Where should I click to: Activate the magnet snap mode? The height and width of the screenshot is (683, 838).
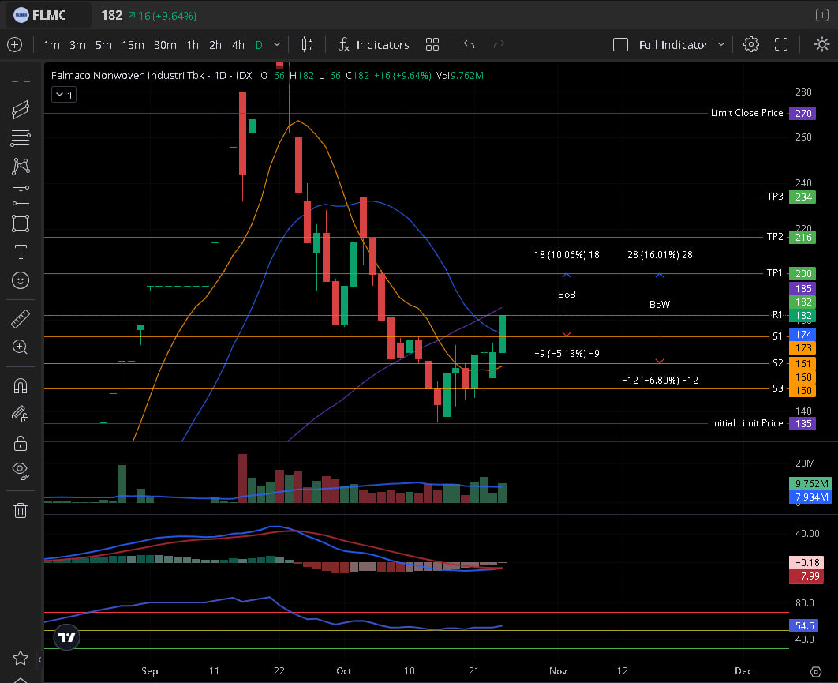click(21, 386)
